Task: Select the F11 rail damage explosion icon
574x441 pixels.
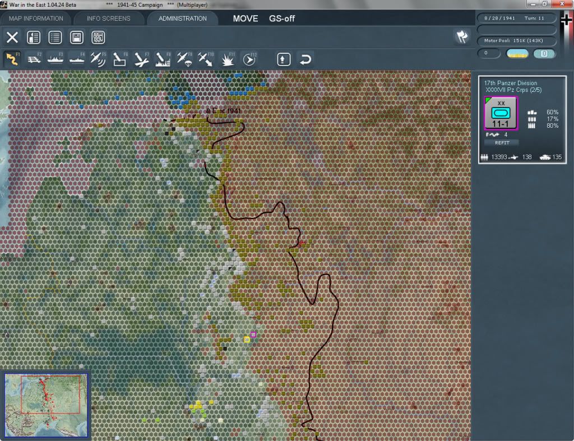Action: point(228,59)
